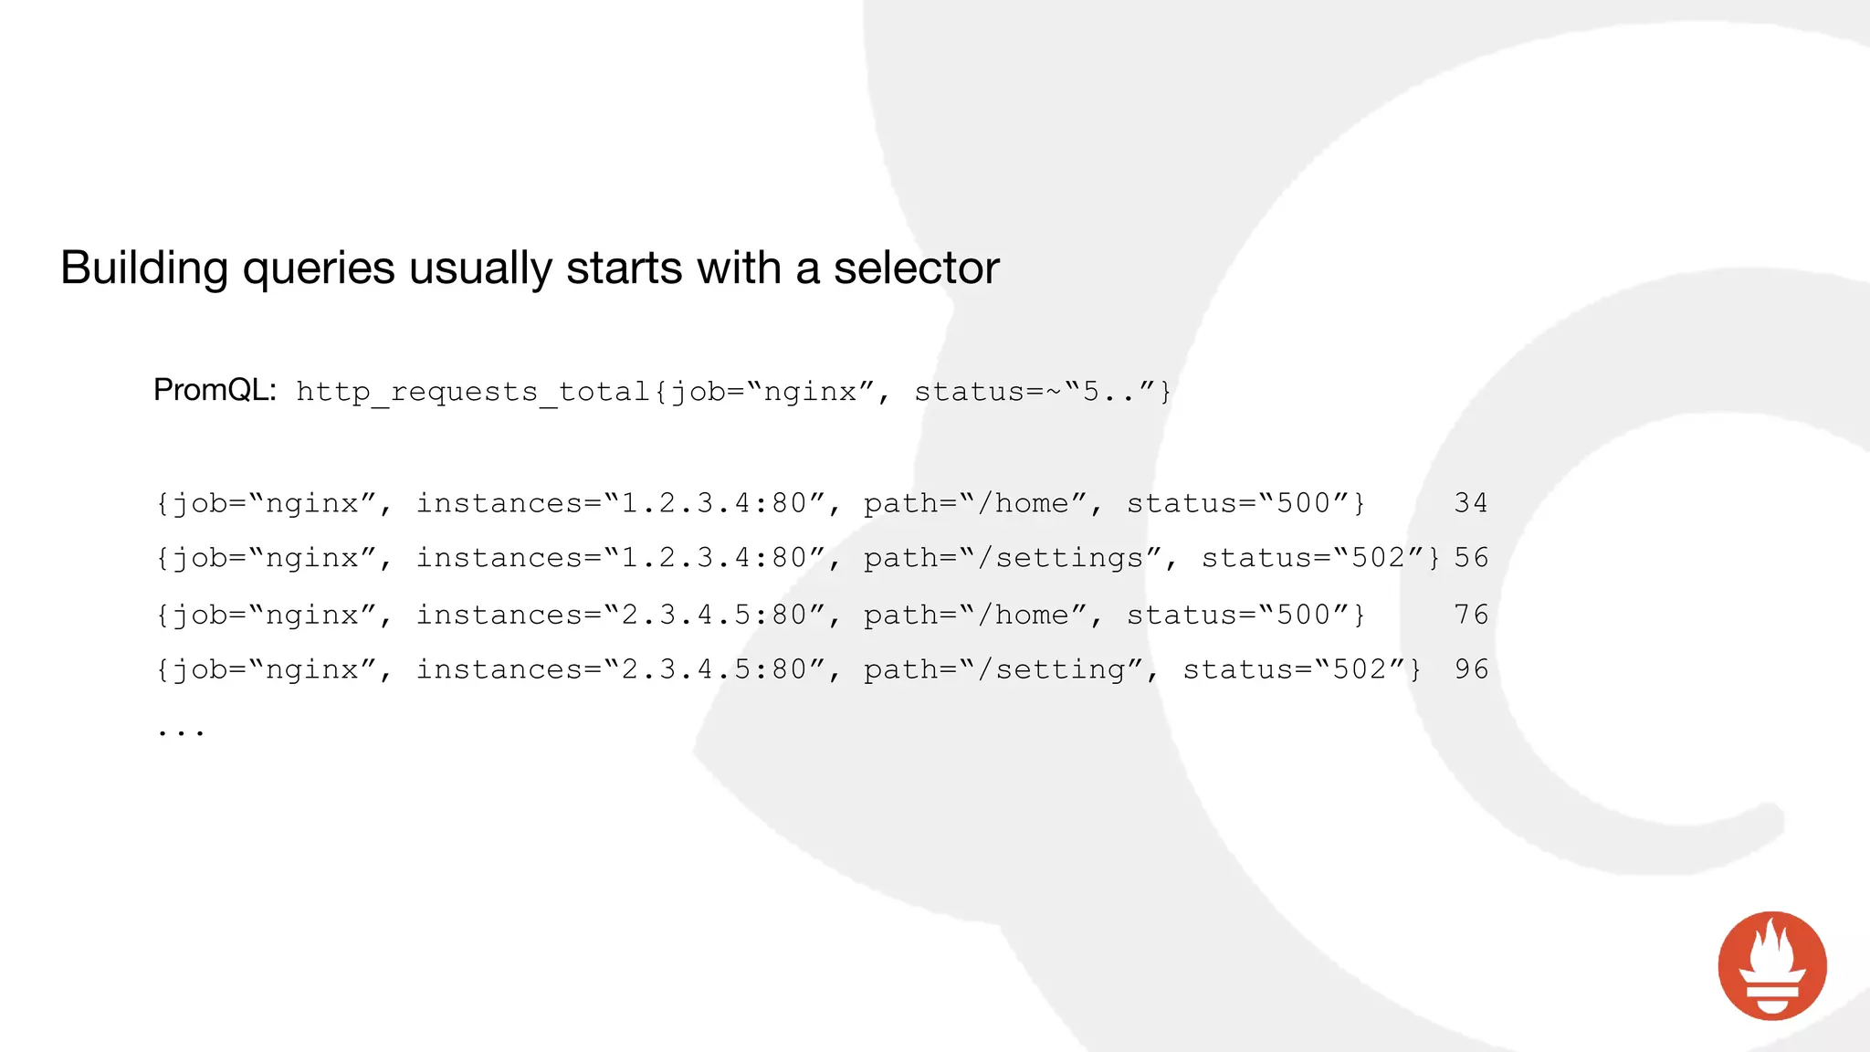Click the PromQL label text
Screen dimensions: 1870x1052
pyautogui.click(x=215, y=390)
